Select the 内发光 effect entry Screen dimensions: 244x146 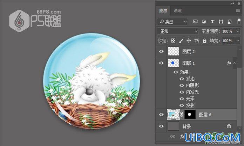192,92
